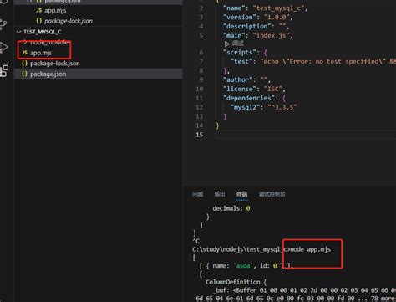396x302 pixels.
Task: Click 'decimals: 0' in terminal output
Action: tap(231, 208)
